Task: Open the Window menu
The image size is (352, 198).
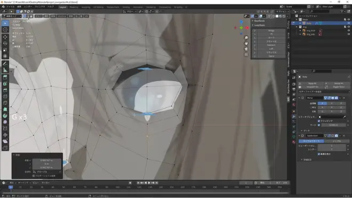Action: 40,7
